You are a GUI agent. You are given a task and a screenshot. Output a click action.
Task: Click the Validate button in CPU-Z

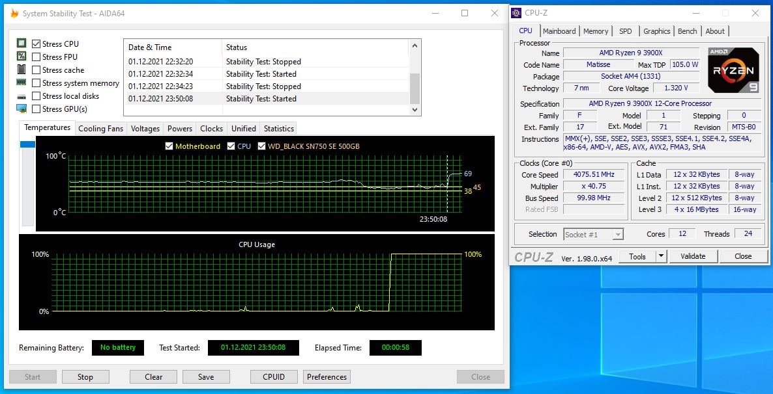(693, 256)
